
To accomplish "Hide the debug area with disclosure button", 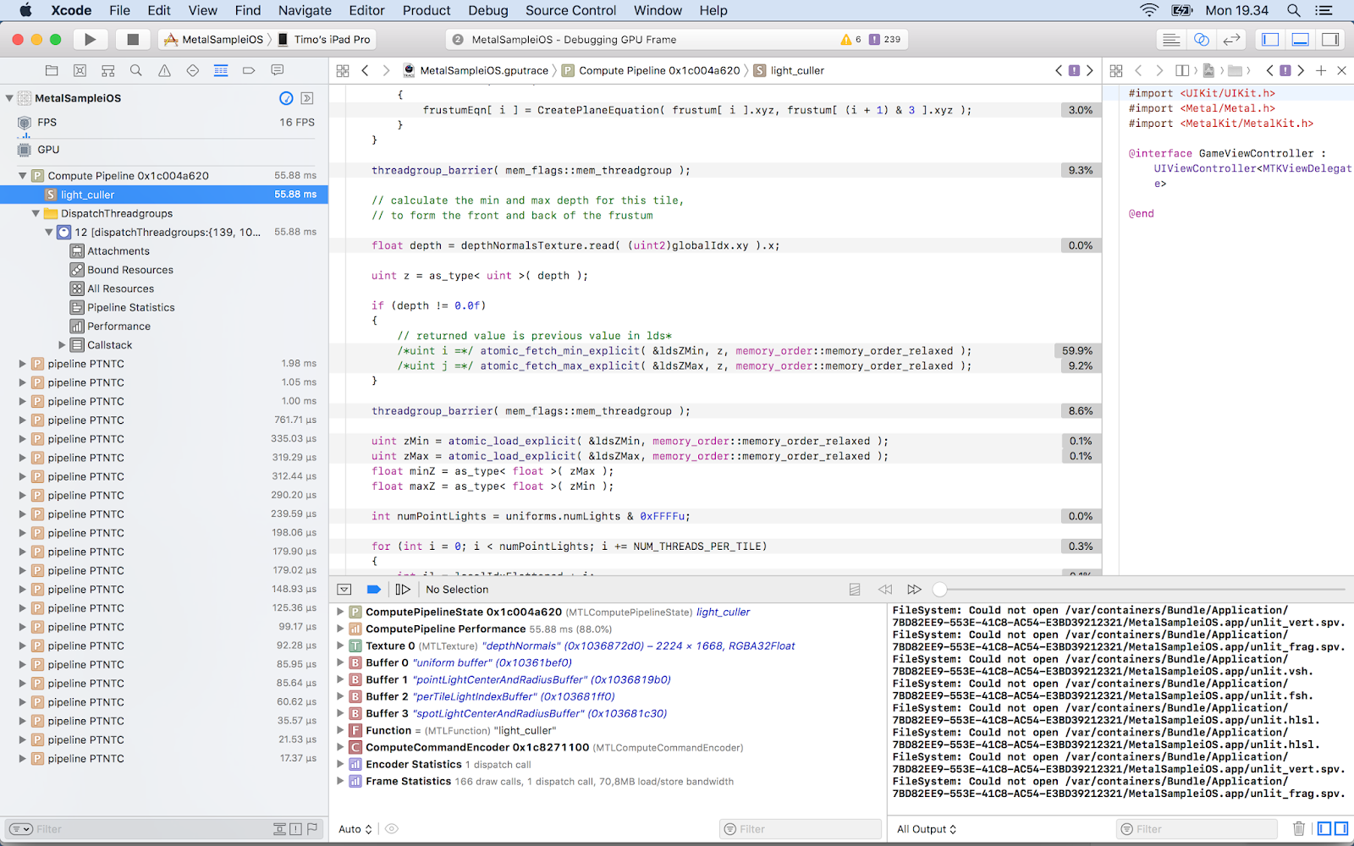I will [344, 590].
